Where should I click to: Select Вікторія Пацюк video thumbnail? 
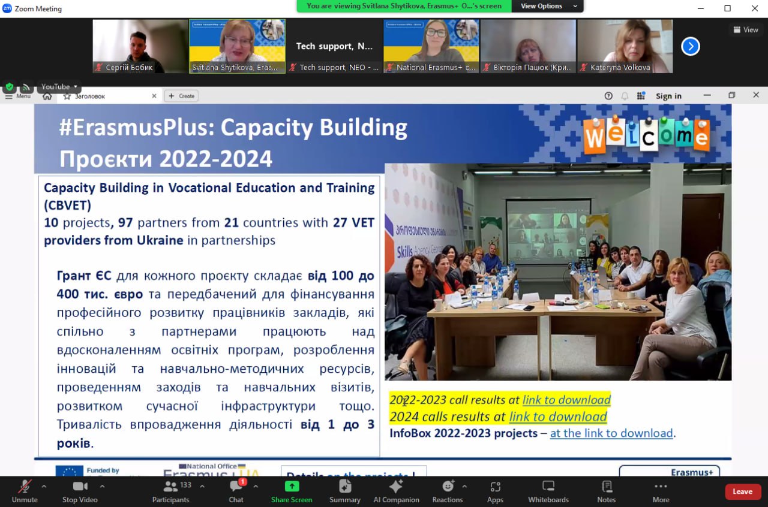(528, 46)
